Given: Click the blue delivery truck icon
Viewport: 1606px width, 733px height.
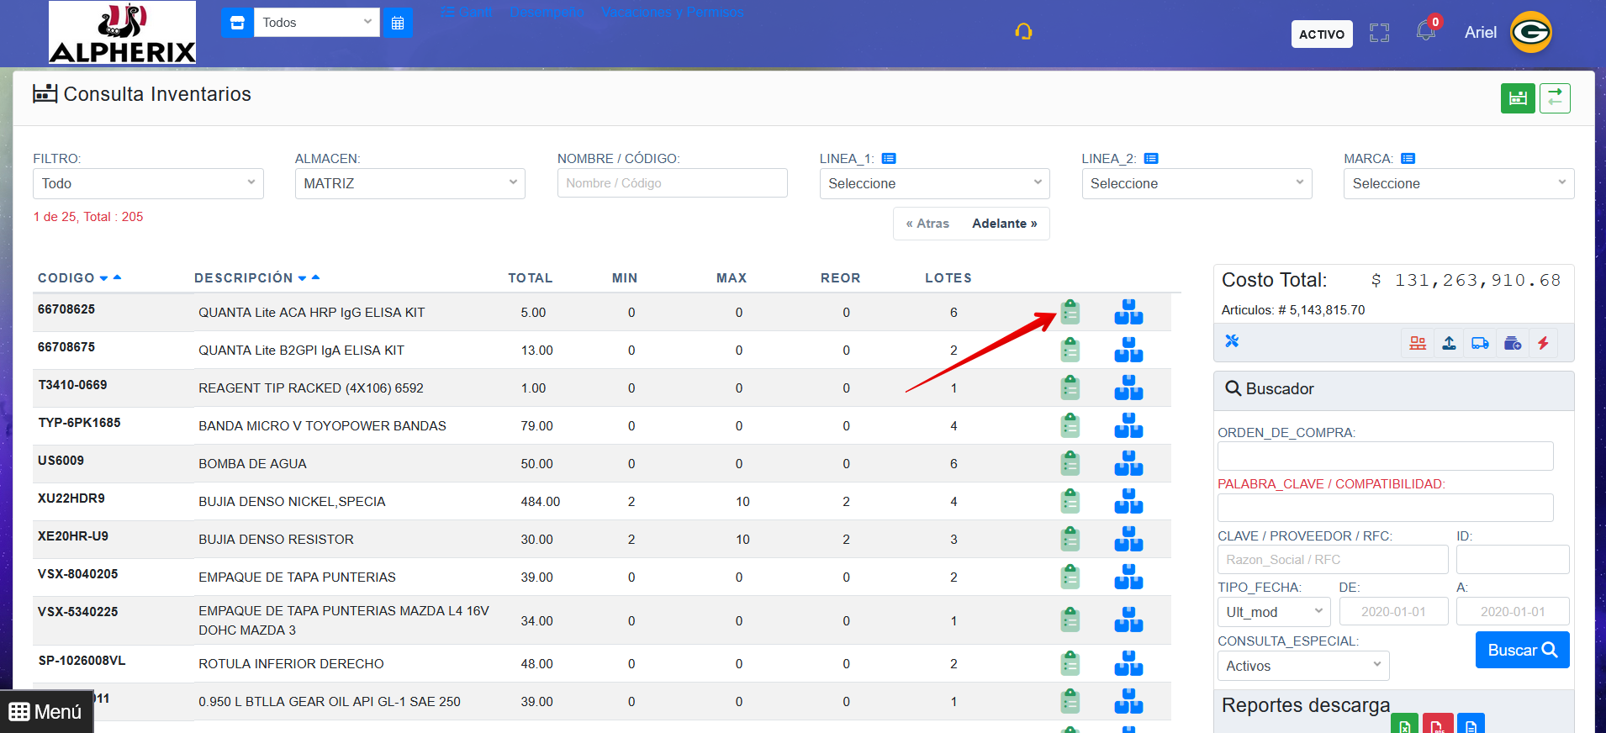Looking at the screenshot, I should 1480,343.
